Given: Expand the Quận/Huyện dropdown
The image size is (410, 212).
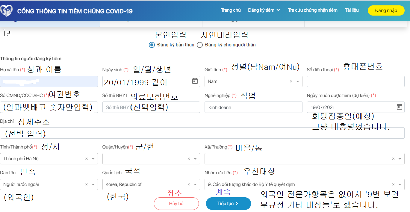Looking at the screenshot, I should [x=194, y=159].
